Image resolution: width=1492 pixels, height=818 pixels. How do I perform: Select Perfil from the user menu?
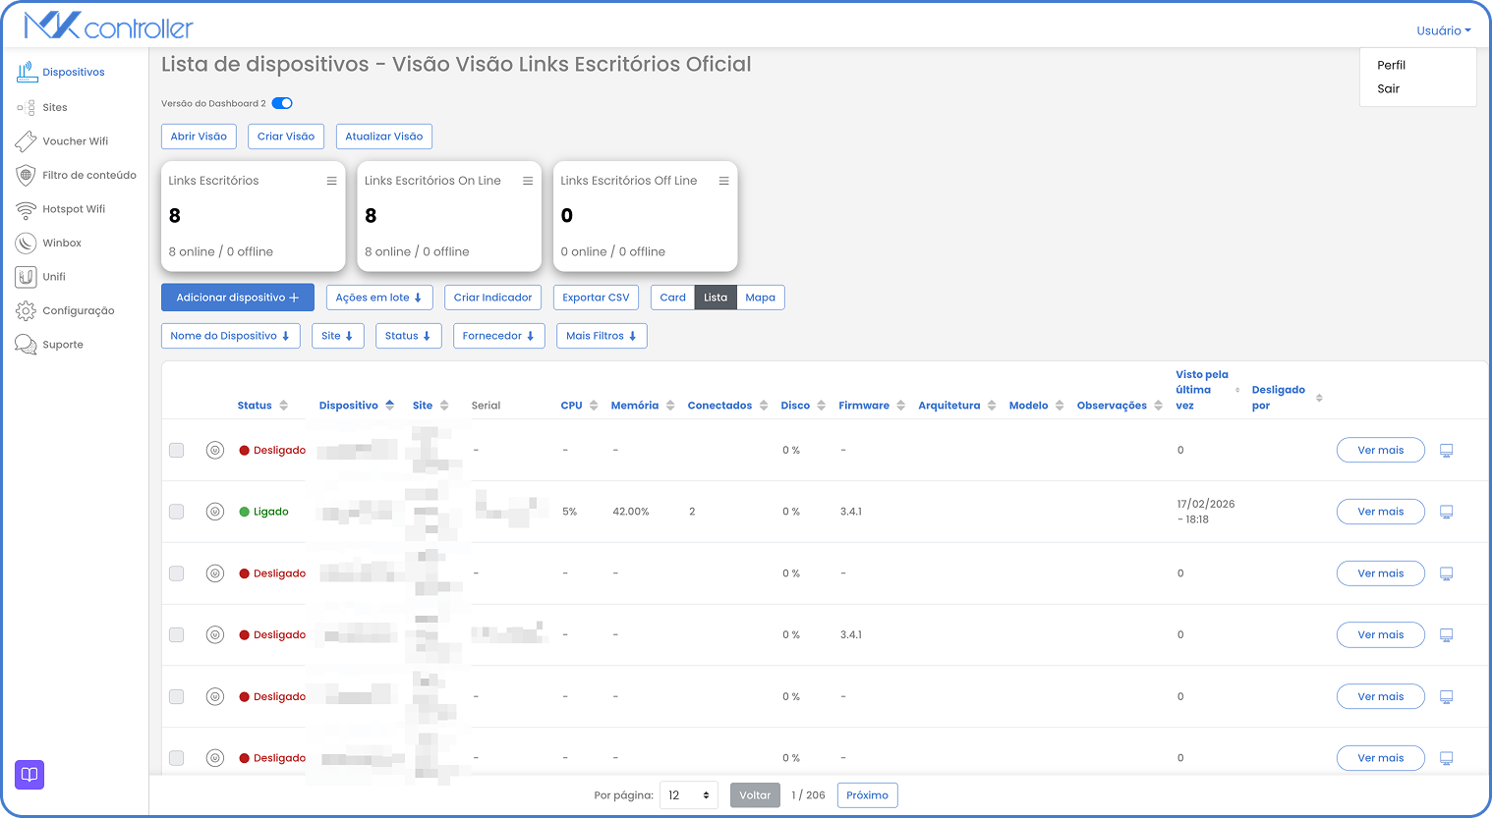click(1392, 65)
